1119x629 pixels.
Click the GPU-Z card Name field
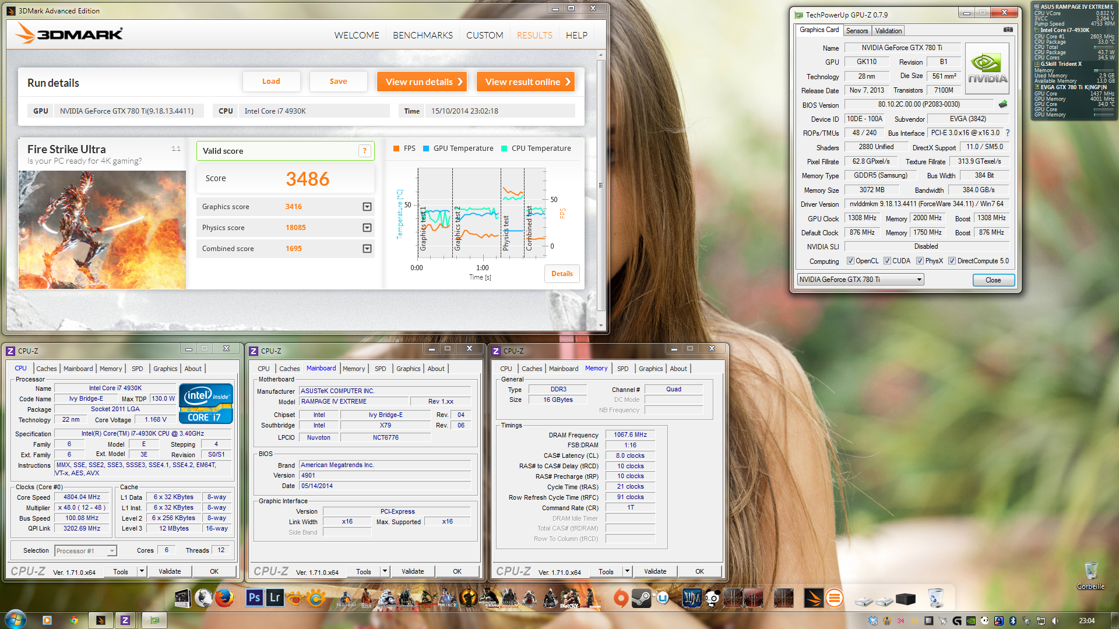pyautogui.click(x=902, y=48)
